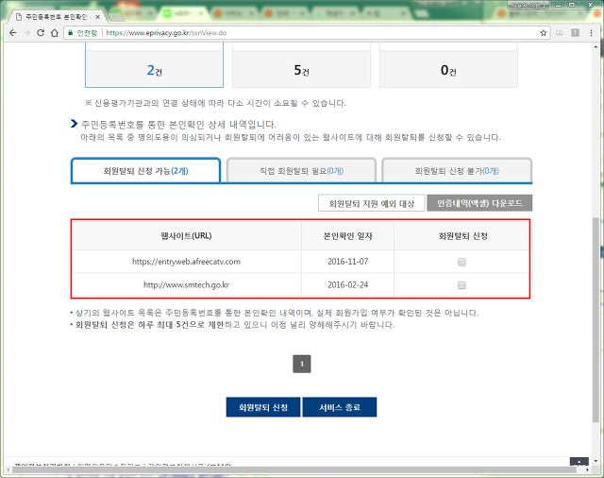Click 회원탈퇴 지원 예외 대상 button
Screen dimensions: 604x478
tap(371, 203)
